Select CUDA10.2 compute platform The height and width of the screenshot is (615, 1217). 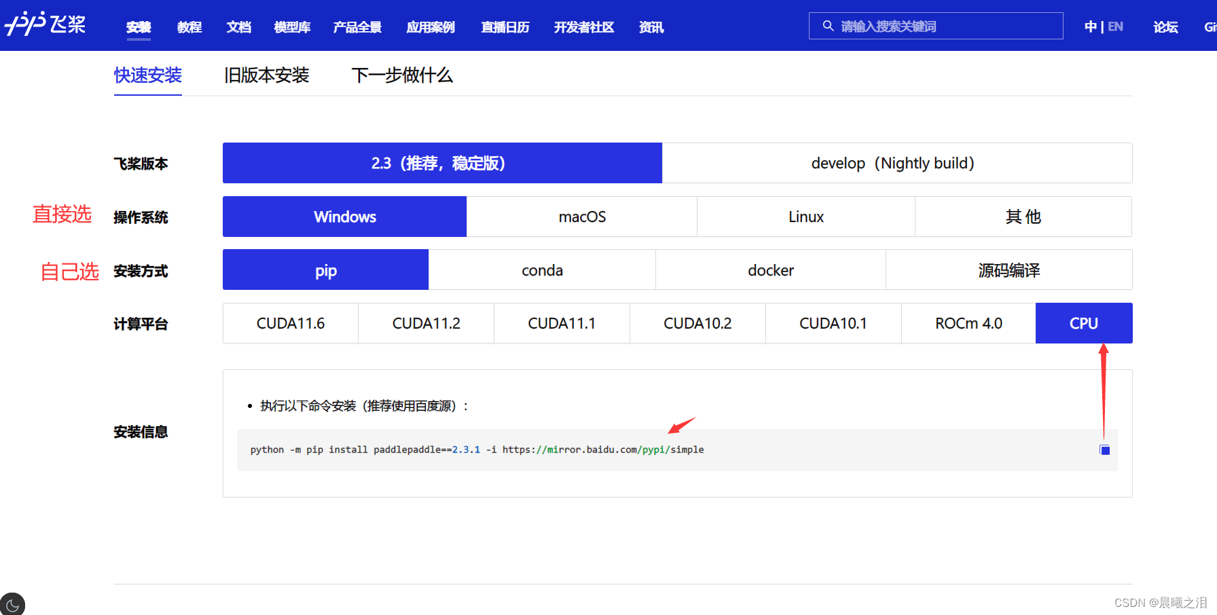tap(697, 323)
